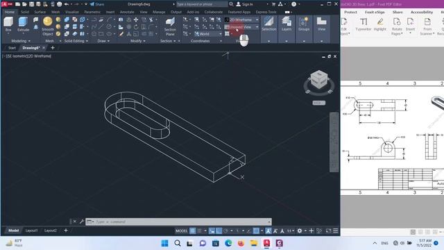This screenshot has height=250, width=444.
Task: Click the Smooth Object mesh tool
Action: [48, 26]
